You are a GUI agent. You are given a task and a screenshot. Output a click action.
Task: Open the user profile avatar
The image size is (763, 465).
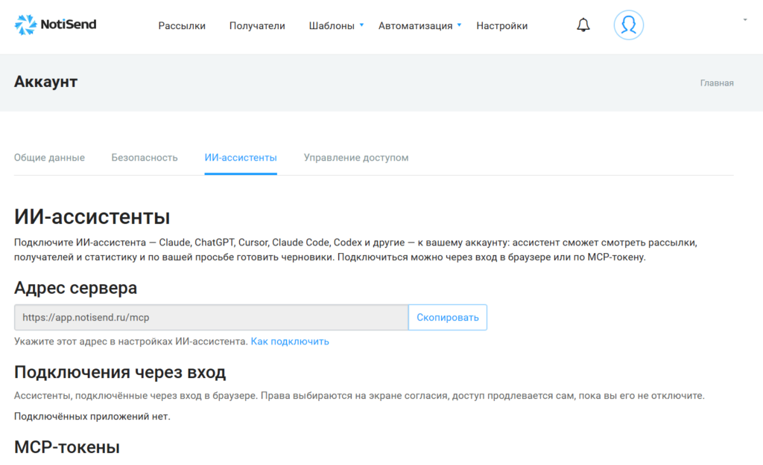628,25
